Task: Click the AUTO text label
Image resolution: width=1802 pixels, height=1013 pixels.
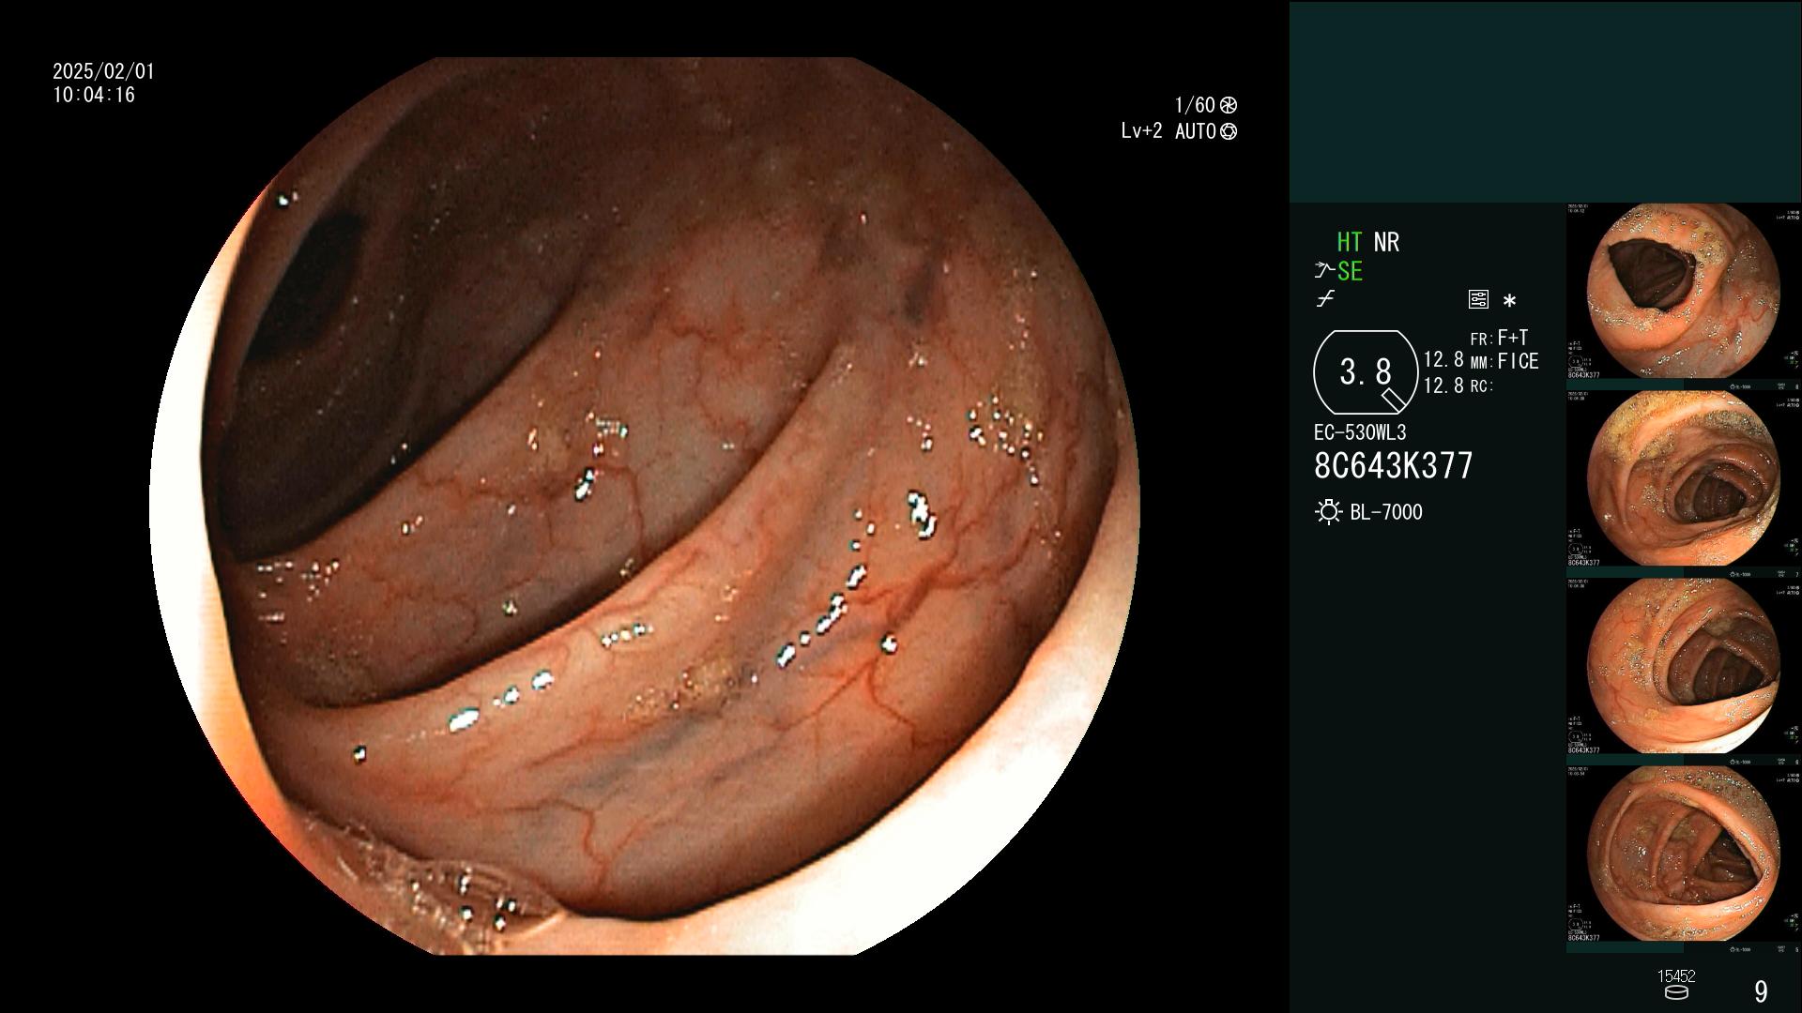Action: coord(1195,131)
